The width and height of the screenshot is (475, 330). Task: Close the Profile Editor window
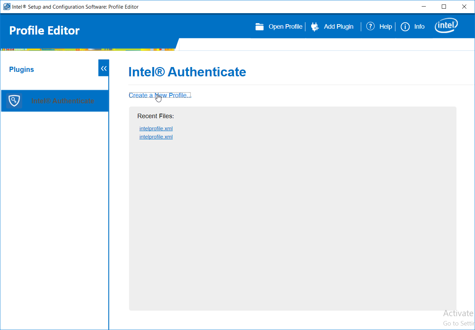[464, 7]
